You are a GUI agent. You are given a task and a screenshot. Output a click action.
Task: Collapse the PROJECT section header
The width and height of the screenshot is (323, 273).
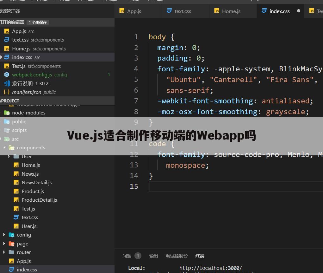point(57,101)
